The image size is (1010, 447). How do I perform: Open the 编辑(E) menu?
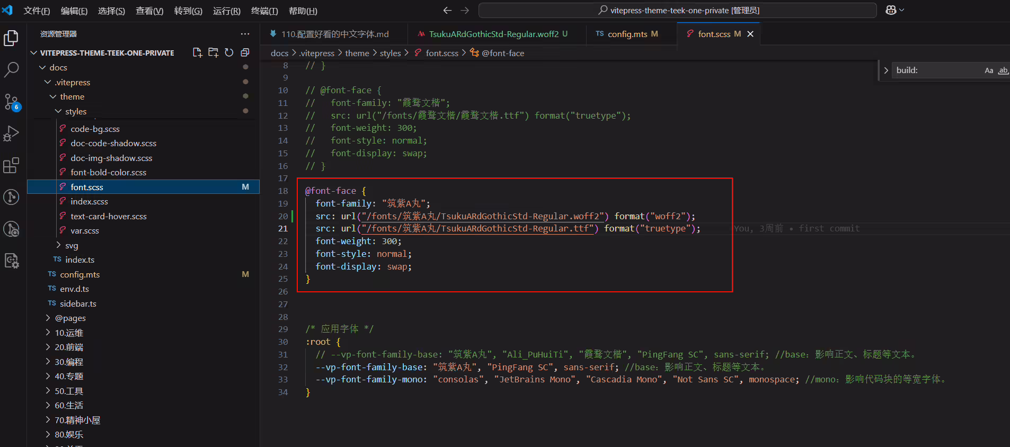pos(74,11)
